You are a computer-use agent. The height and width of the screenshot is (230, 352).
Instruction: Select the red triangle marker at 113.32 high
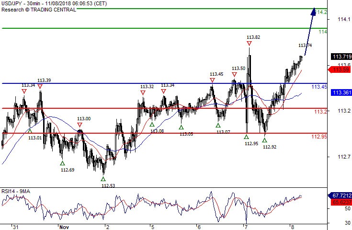pos(143,93)
